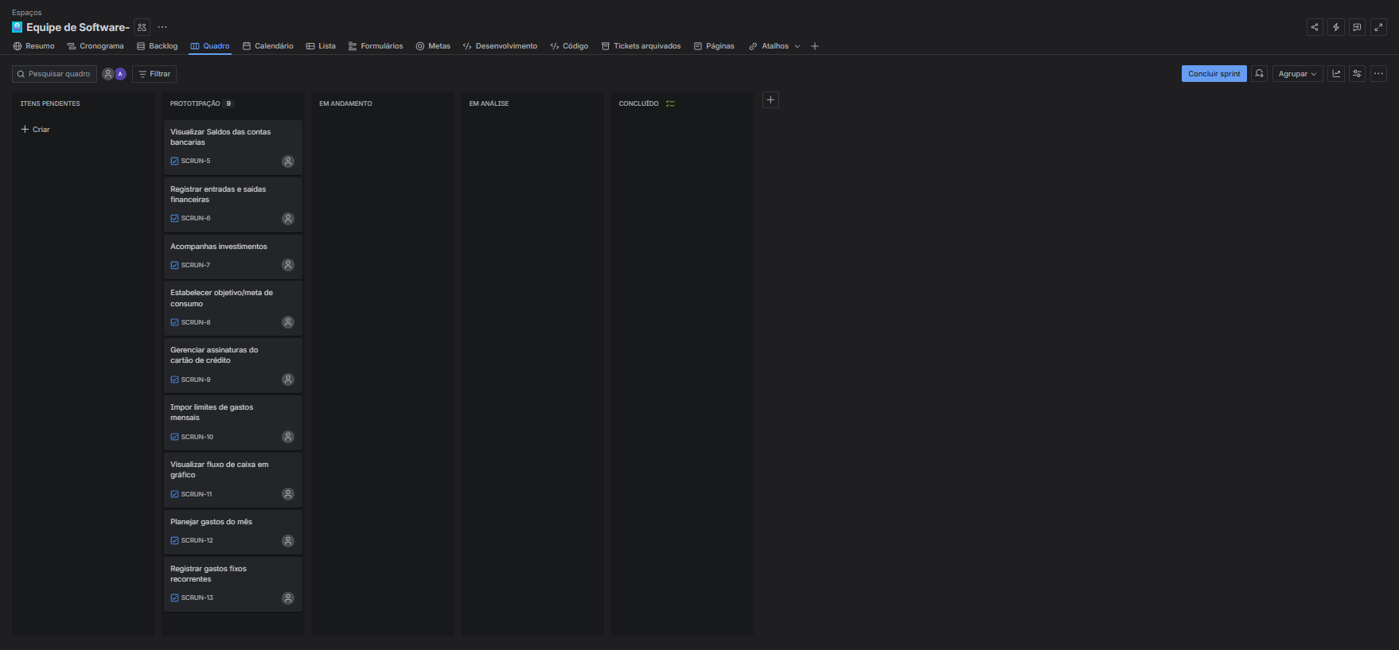Open the board's more options ellipsis
The height and width of the screenshot is (650, 1399).
[x=1379, y=74]
